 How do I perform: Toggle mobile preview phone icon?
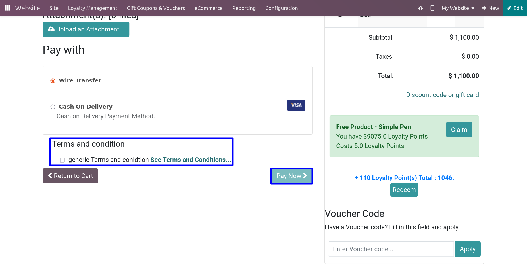pyautogui.click(x=432, y=8)
